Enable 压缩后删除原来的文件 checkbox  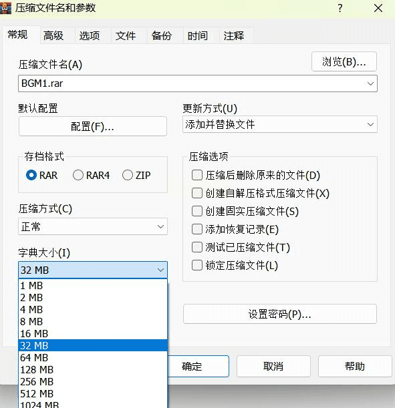point(197,175)
